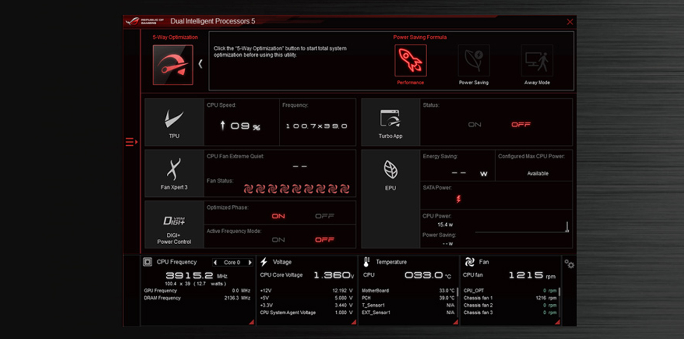Click the first fan status icon

pyautogui.click(x=249, y=188)
